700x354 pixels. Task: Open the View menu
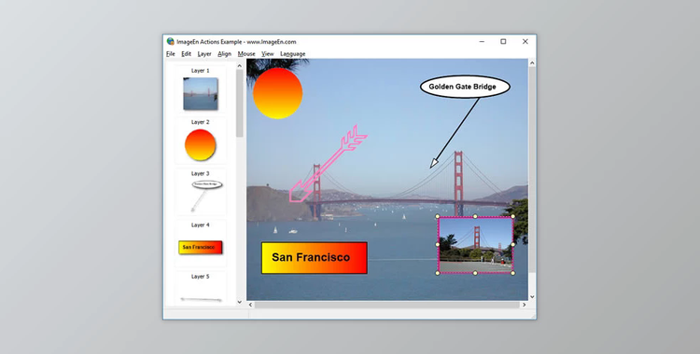(x=268, y=54)
